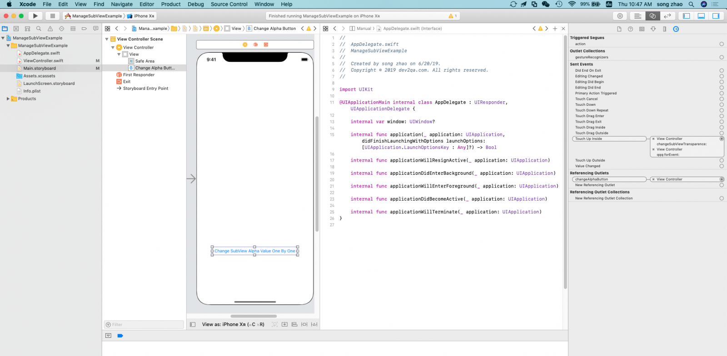Screen dimensions: 727x356
Task: Open iPhone XR device destination dropdown
Action: [x=140, y=16]
